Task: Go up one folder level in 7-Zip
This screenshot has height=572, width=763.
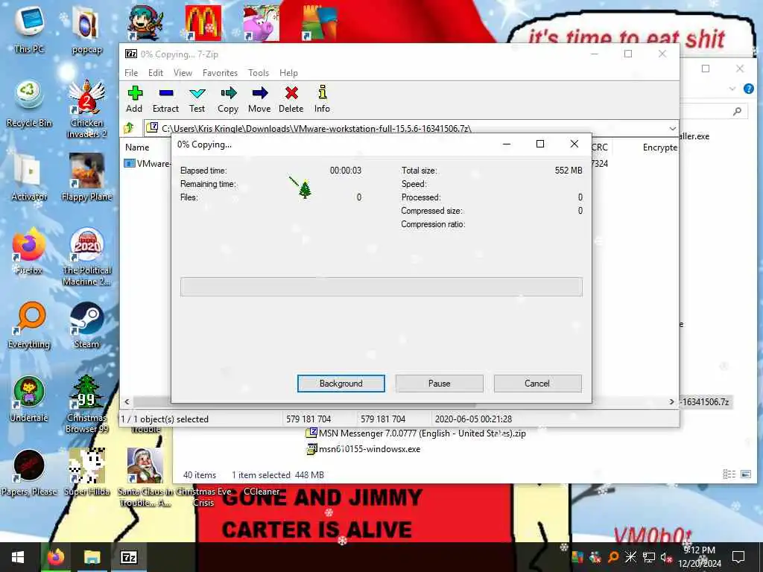Action: [x=130, y=128]
